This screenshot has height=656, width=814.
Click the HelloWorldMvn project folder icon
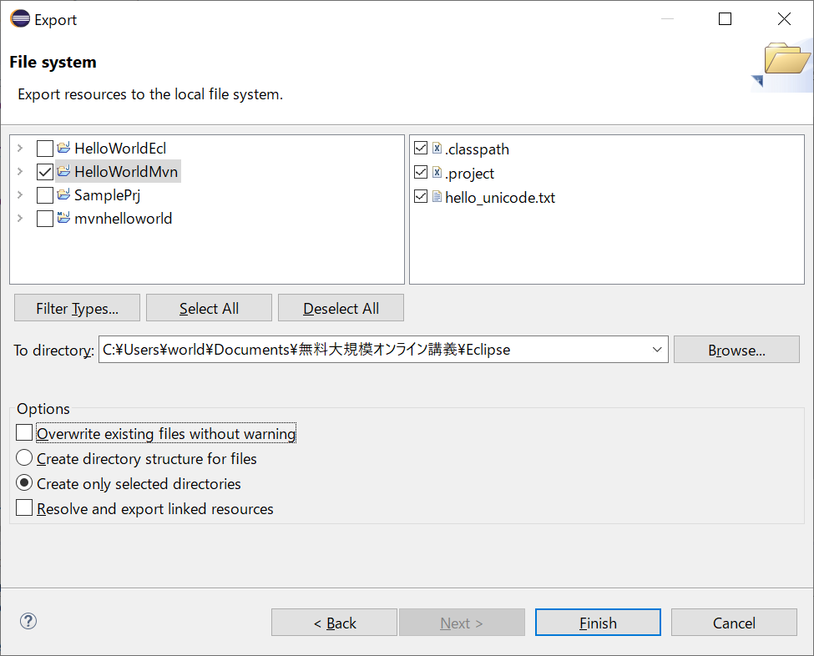coord(63,171)
